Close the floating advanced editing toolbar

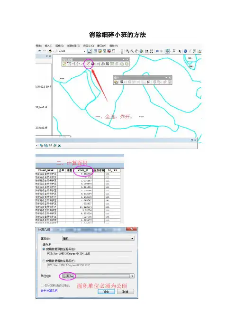click(127, 59)
